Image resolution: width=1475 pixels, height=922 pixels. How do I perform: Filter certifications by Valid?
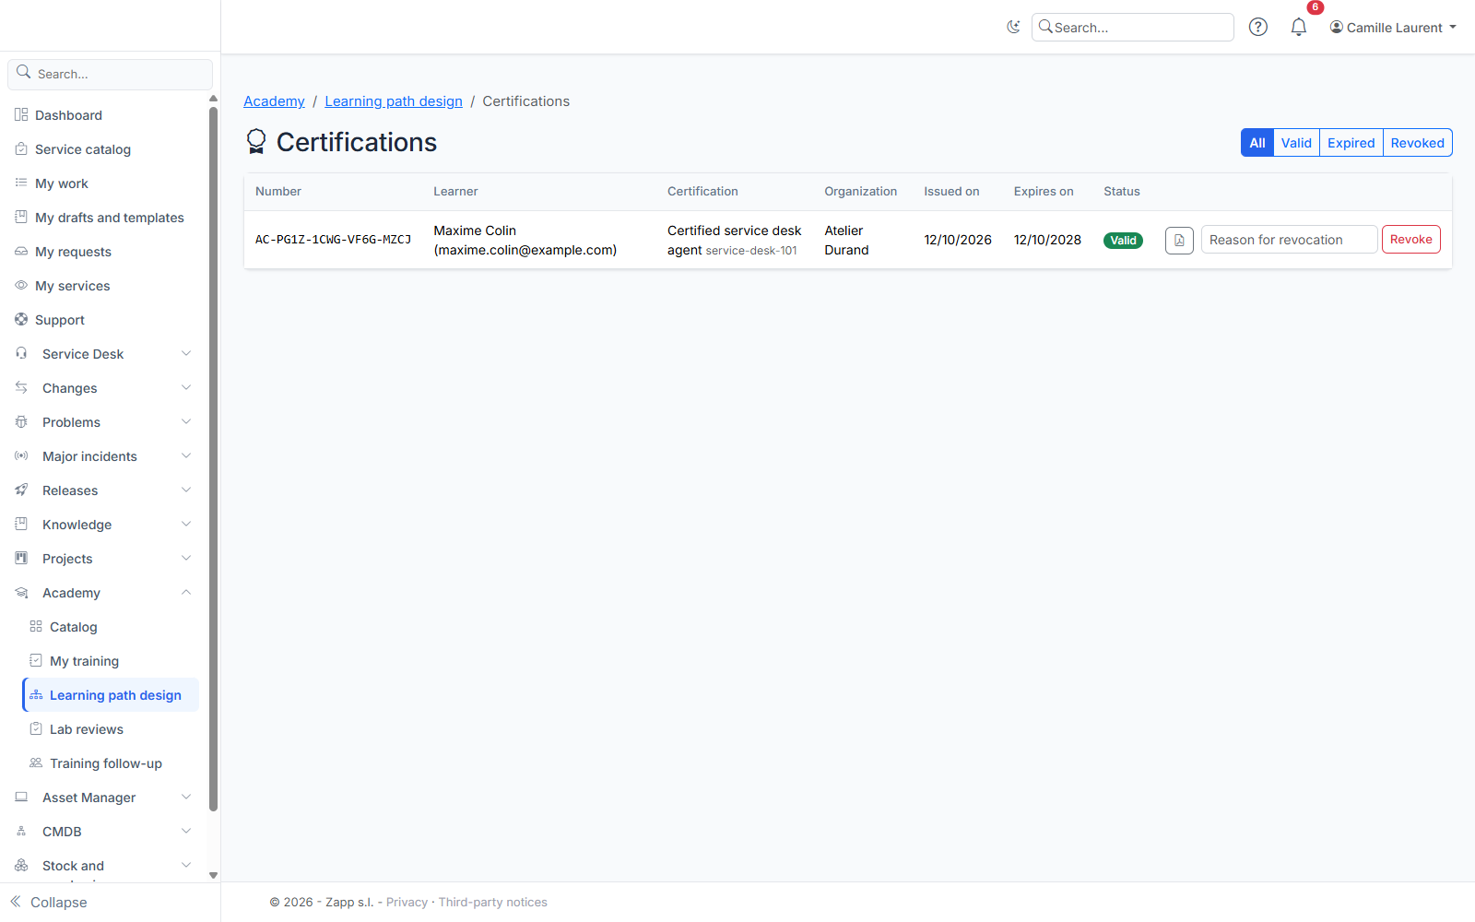[x=1296, y=143]
